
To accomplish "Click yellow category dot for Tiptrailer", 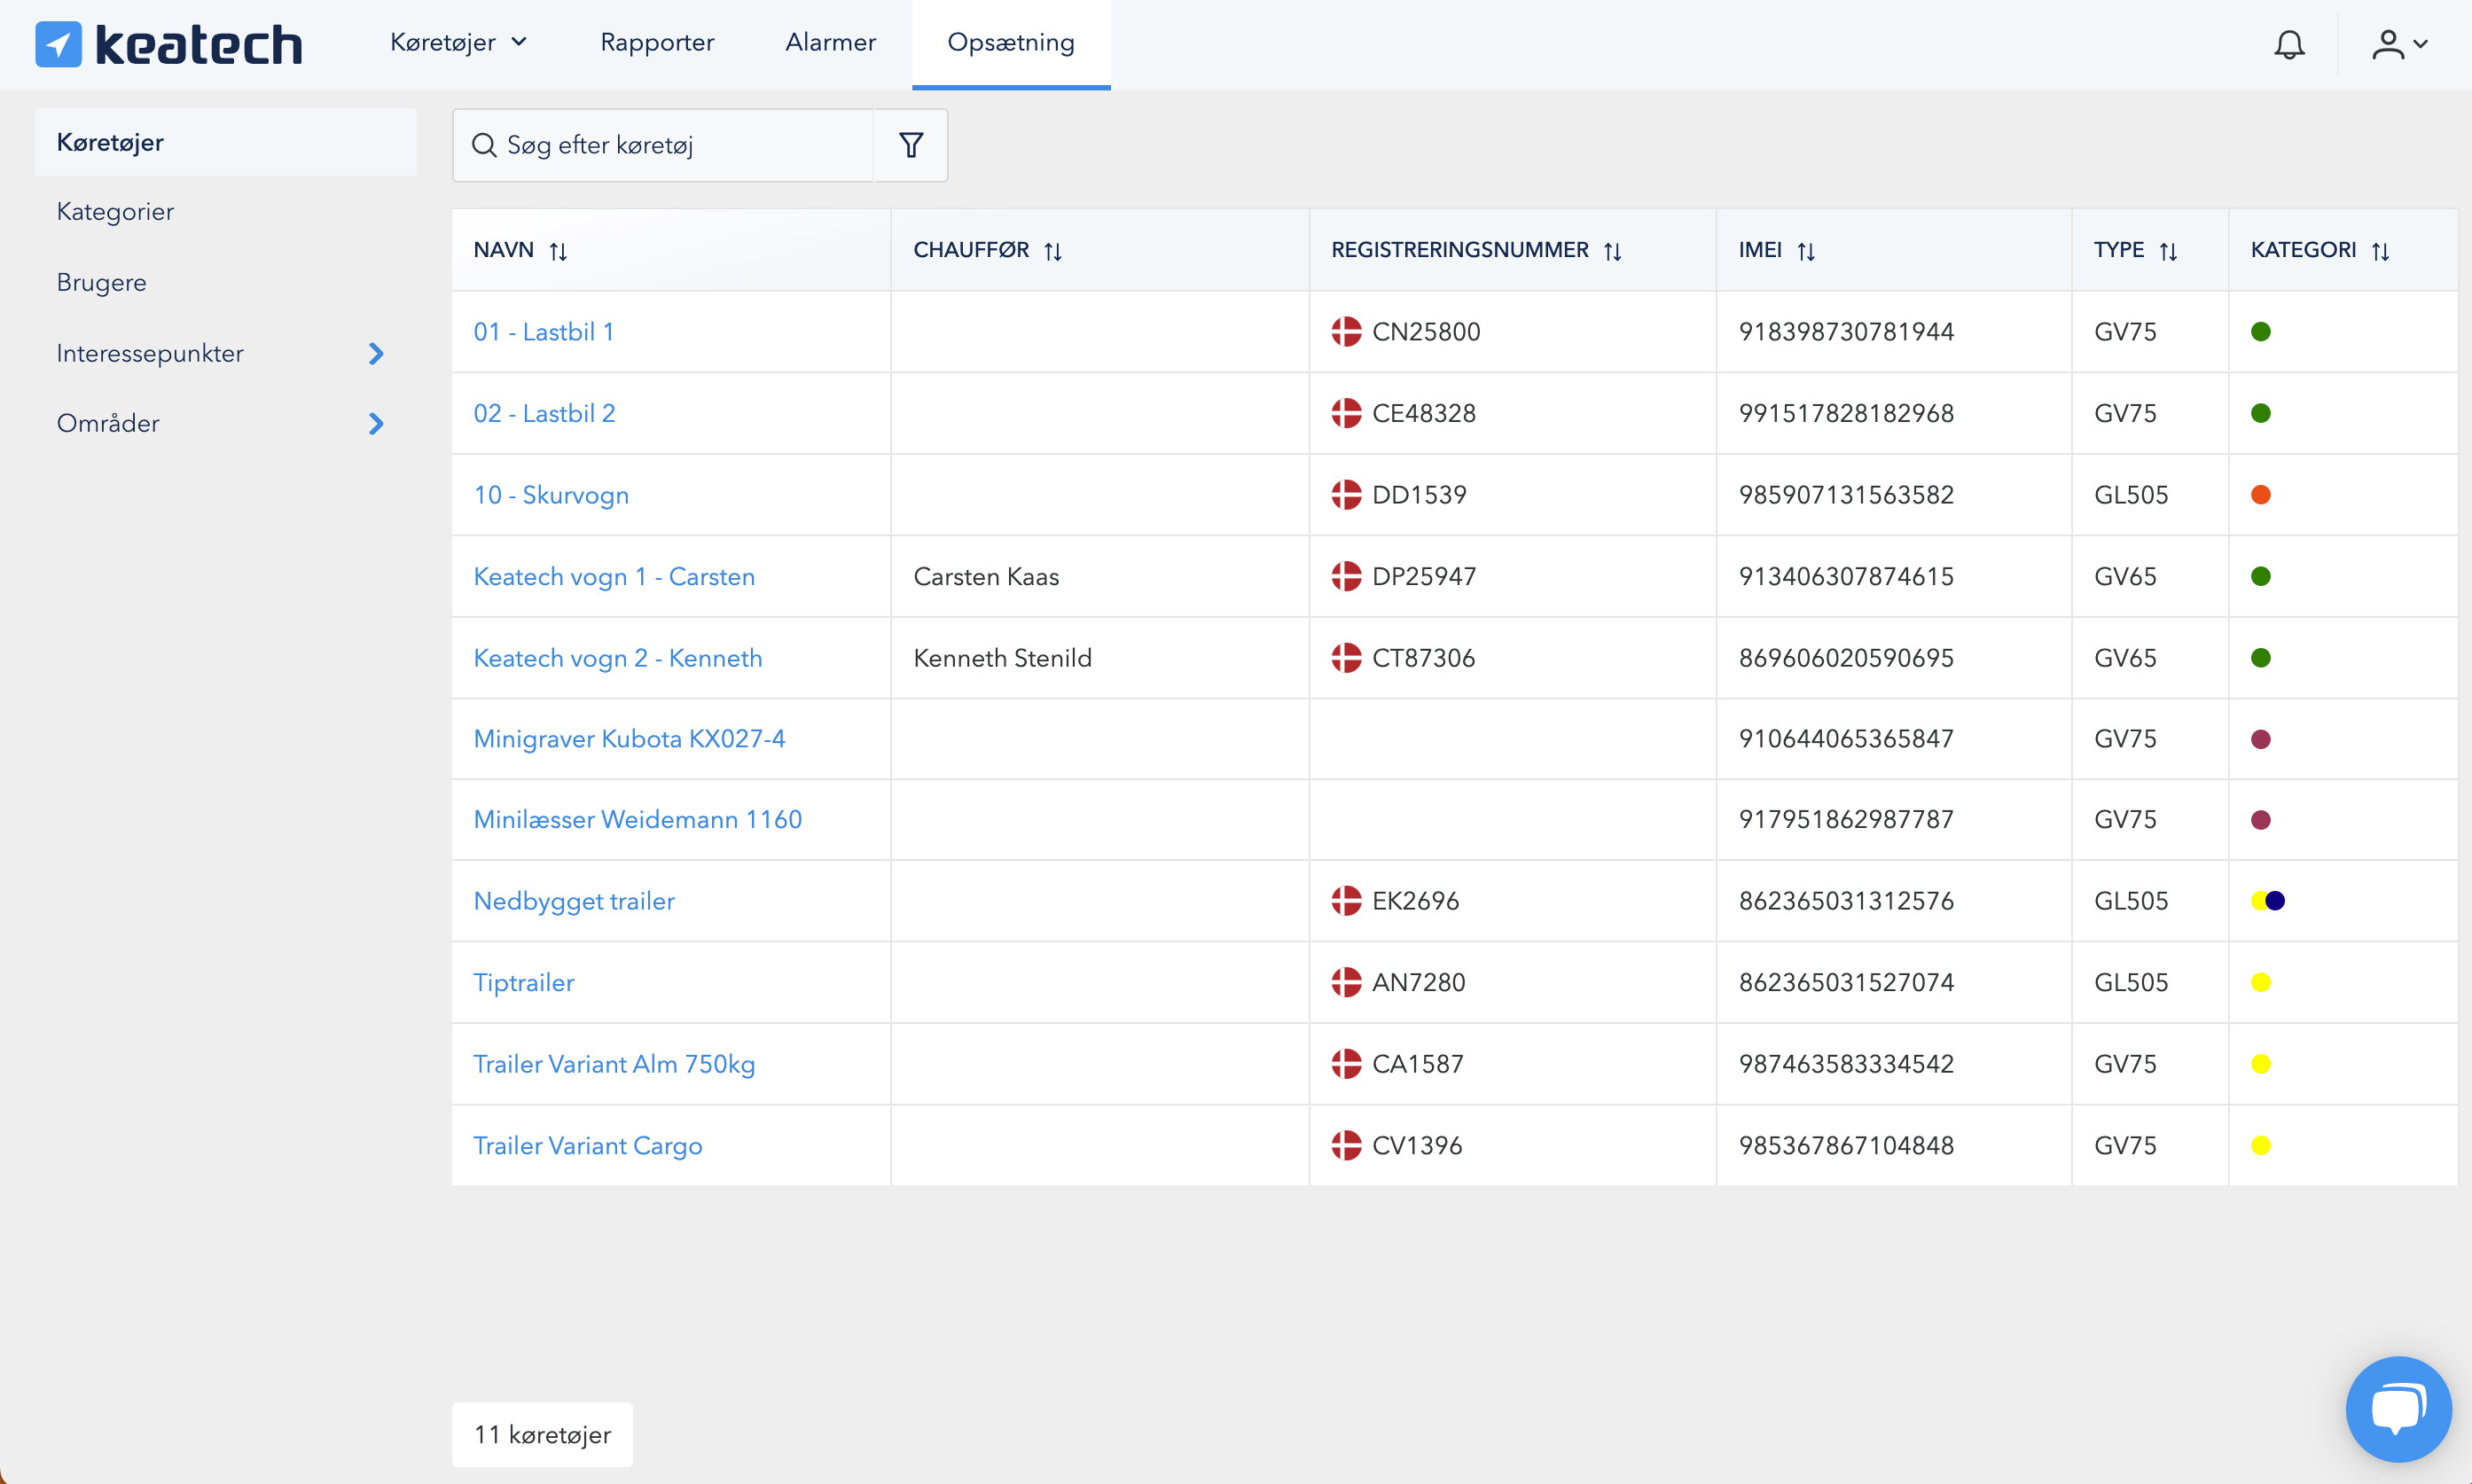I will [2260, 982].
